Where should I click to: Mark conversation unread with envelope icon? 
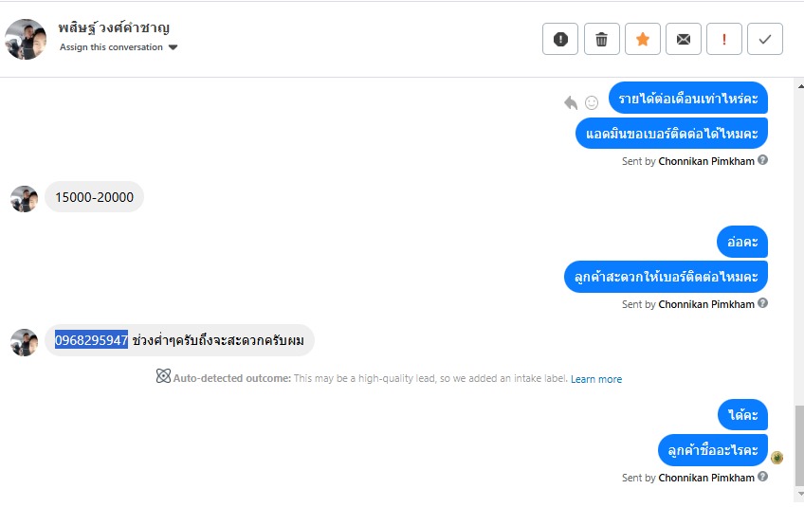(x=683, y=39)
